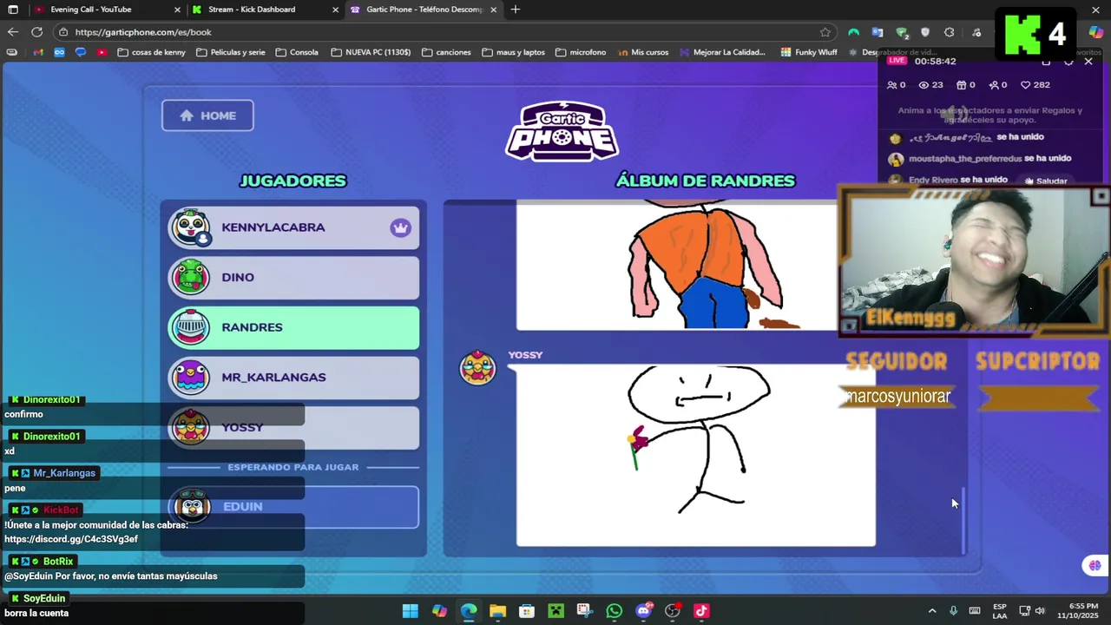Select the Gartic Phone browser tab

point(424,10)
